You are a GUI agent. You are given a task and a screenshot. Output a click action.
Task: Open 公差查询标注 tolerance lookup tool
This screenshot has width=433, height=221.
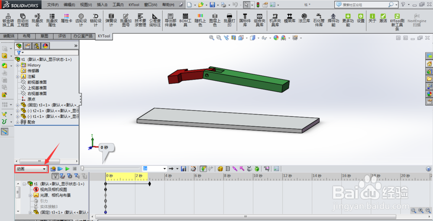pos(155,20)
